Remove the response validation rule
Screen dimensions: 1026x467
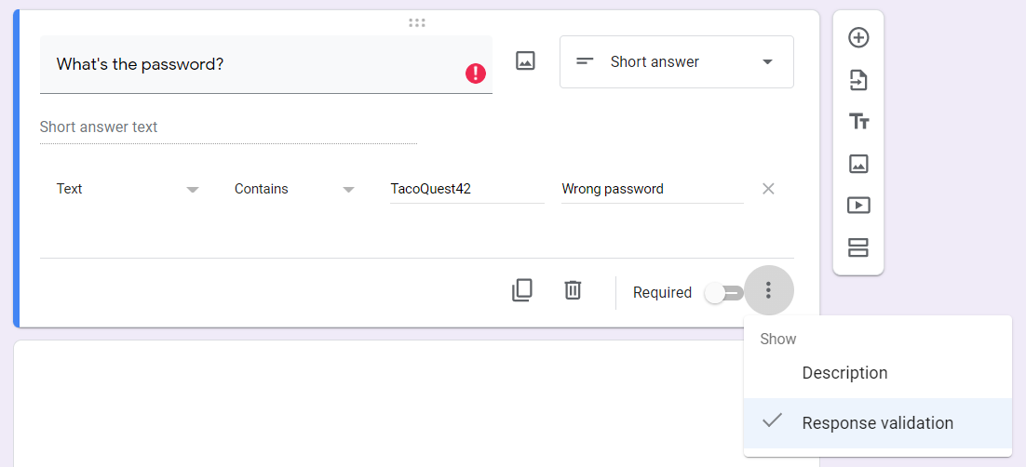(x=768, y=189)
